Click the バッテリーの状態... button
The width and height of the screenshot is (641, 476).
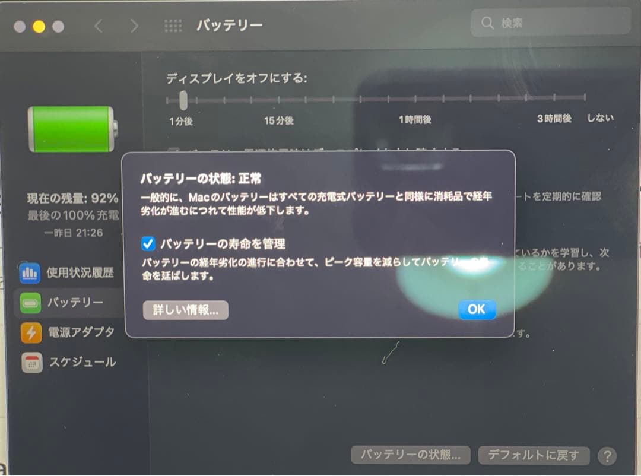point(411,455)
